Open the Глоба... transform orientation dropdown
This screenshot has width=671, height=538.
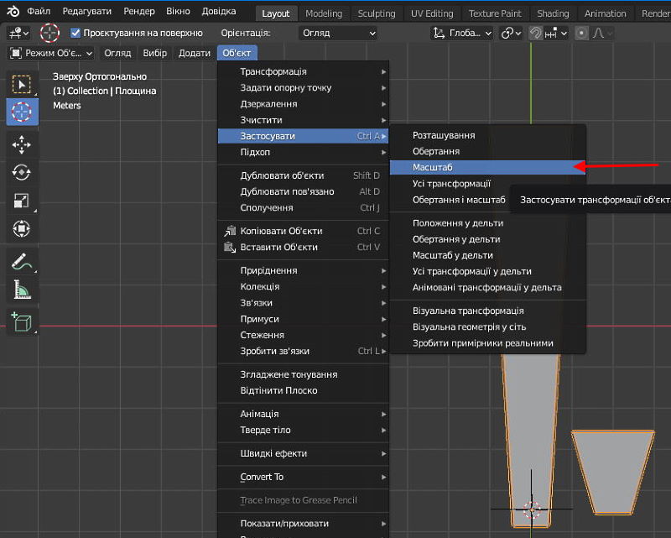(462, 33)
